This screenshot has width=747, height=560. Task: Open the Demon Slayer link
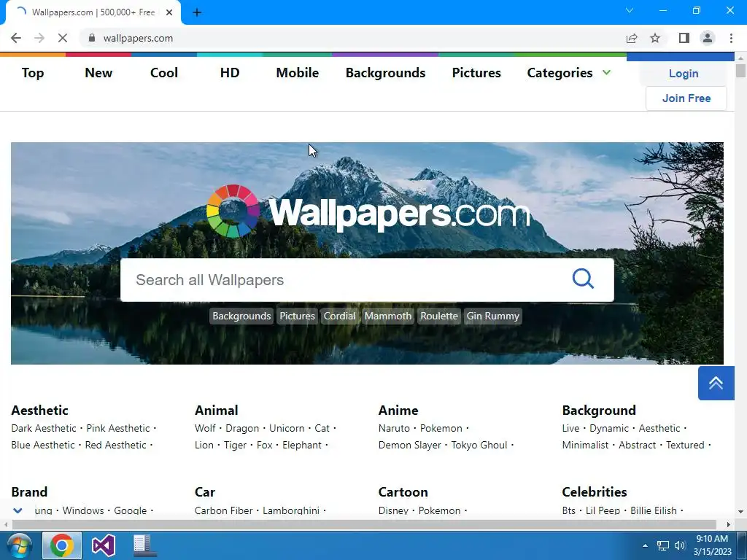[x=410, y=446]
